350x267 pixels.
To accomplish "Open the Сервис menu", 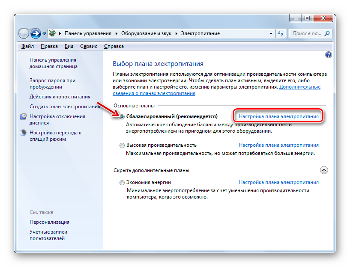I will pyautogui.click(x=88, y=46).
